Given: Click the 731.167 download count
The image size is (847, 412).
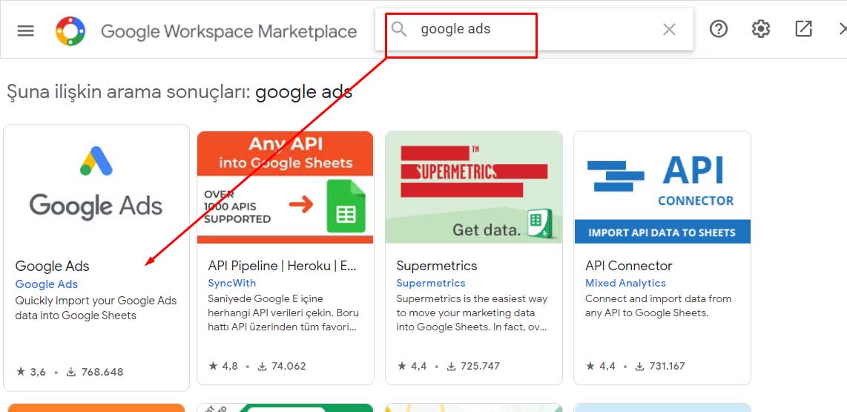Looking at the screenshot, I should [x=660, y=366].
